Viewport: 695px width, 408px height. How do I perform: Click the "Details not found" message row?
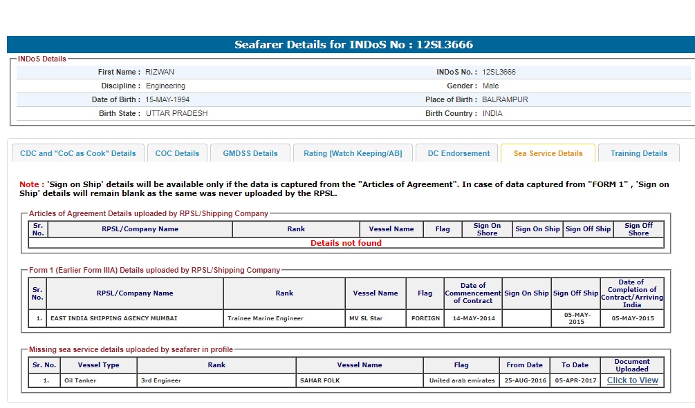[x=346, y=243]
